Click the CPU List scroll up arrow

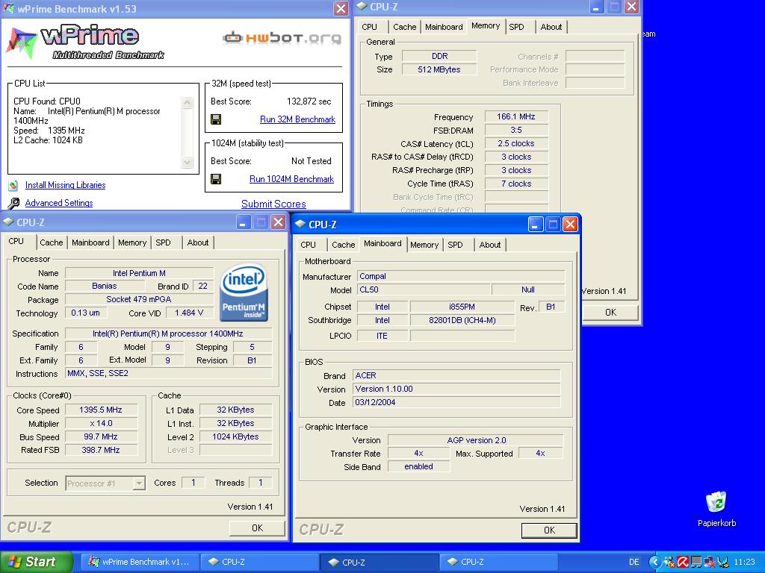tap(187, 102)
